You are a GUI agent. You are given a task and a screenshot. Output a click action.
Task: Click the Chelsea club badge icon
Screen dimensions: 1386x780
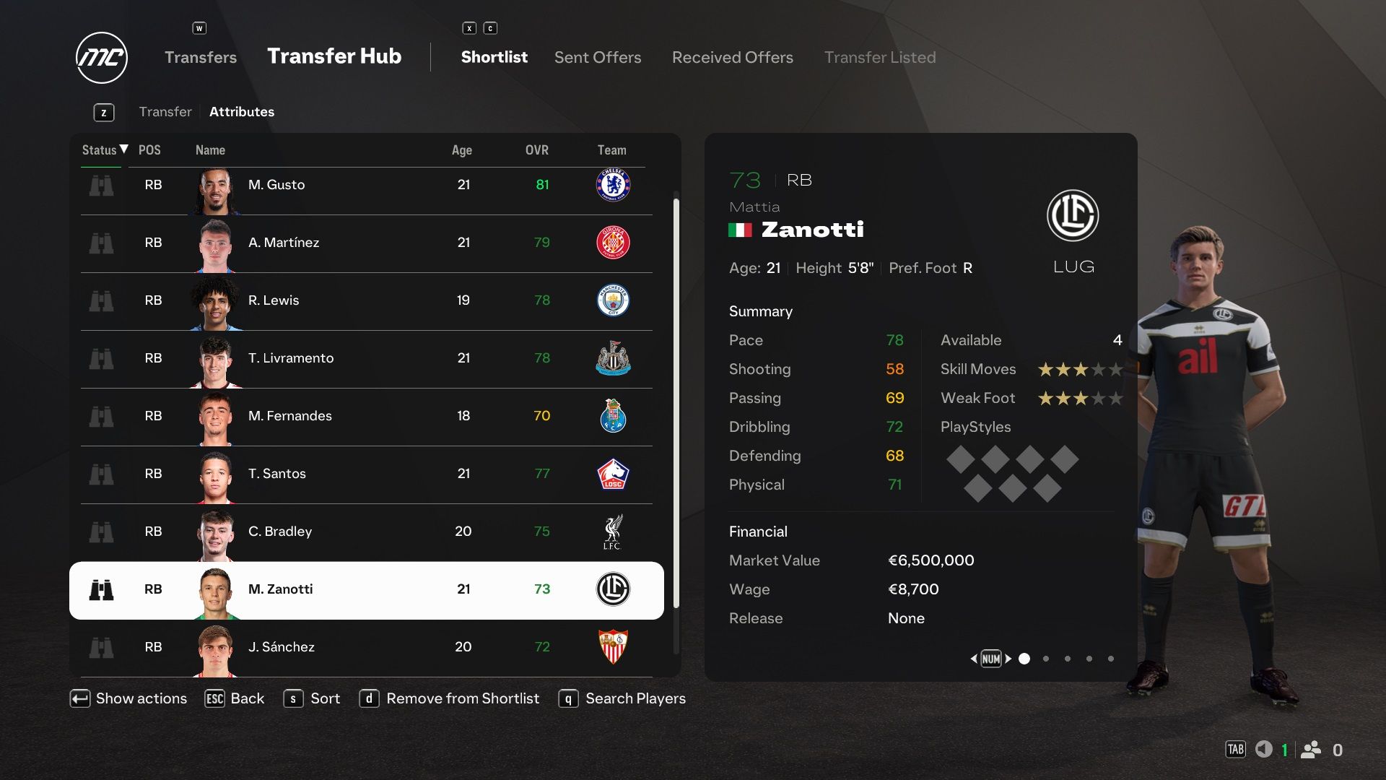point(611,185)
